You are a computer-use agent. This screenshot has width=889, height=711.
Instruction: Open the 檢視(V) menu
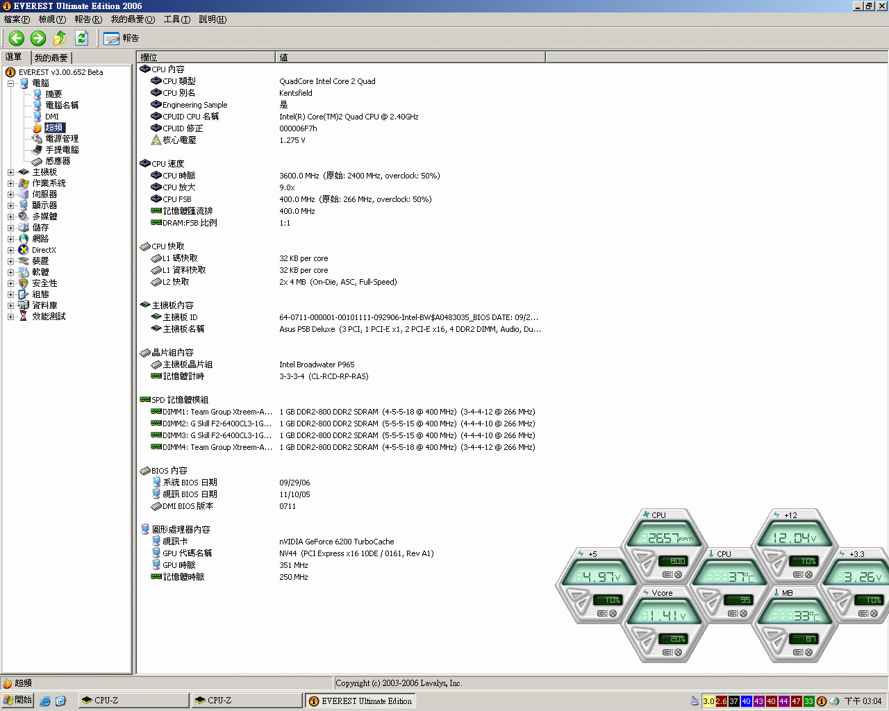pos(52,19)
